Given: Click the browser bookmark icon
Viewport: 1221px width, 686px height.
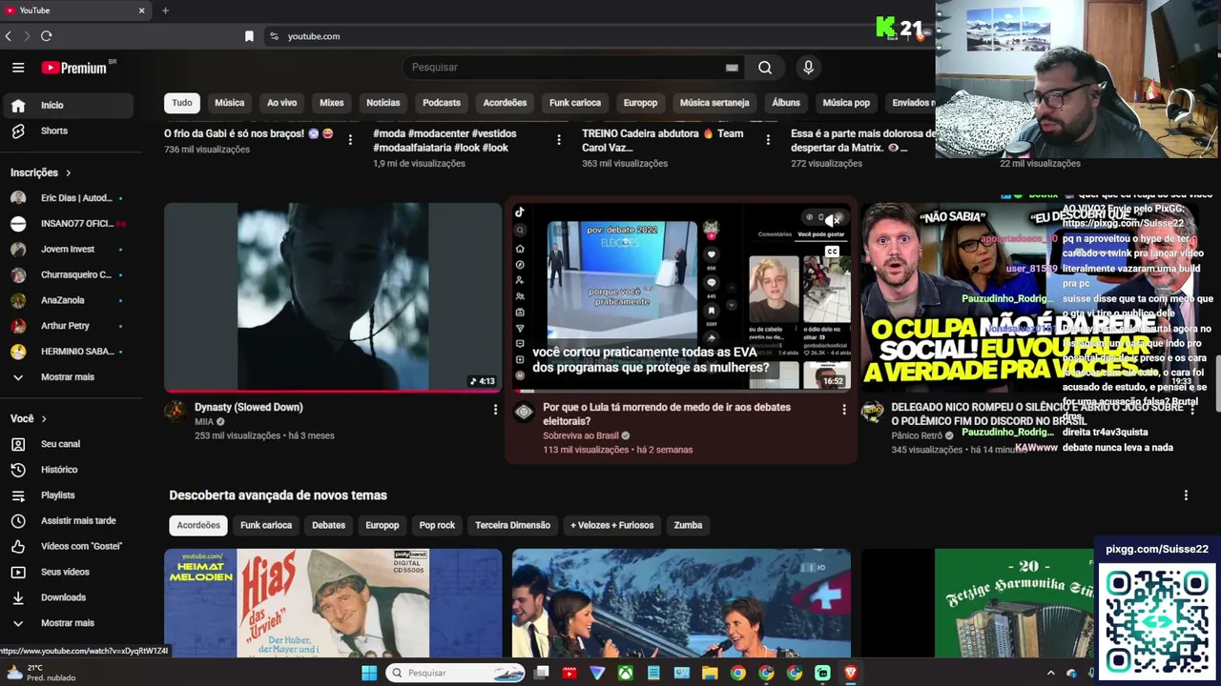Looking at the screenshot, I should (x=249, y=36).
